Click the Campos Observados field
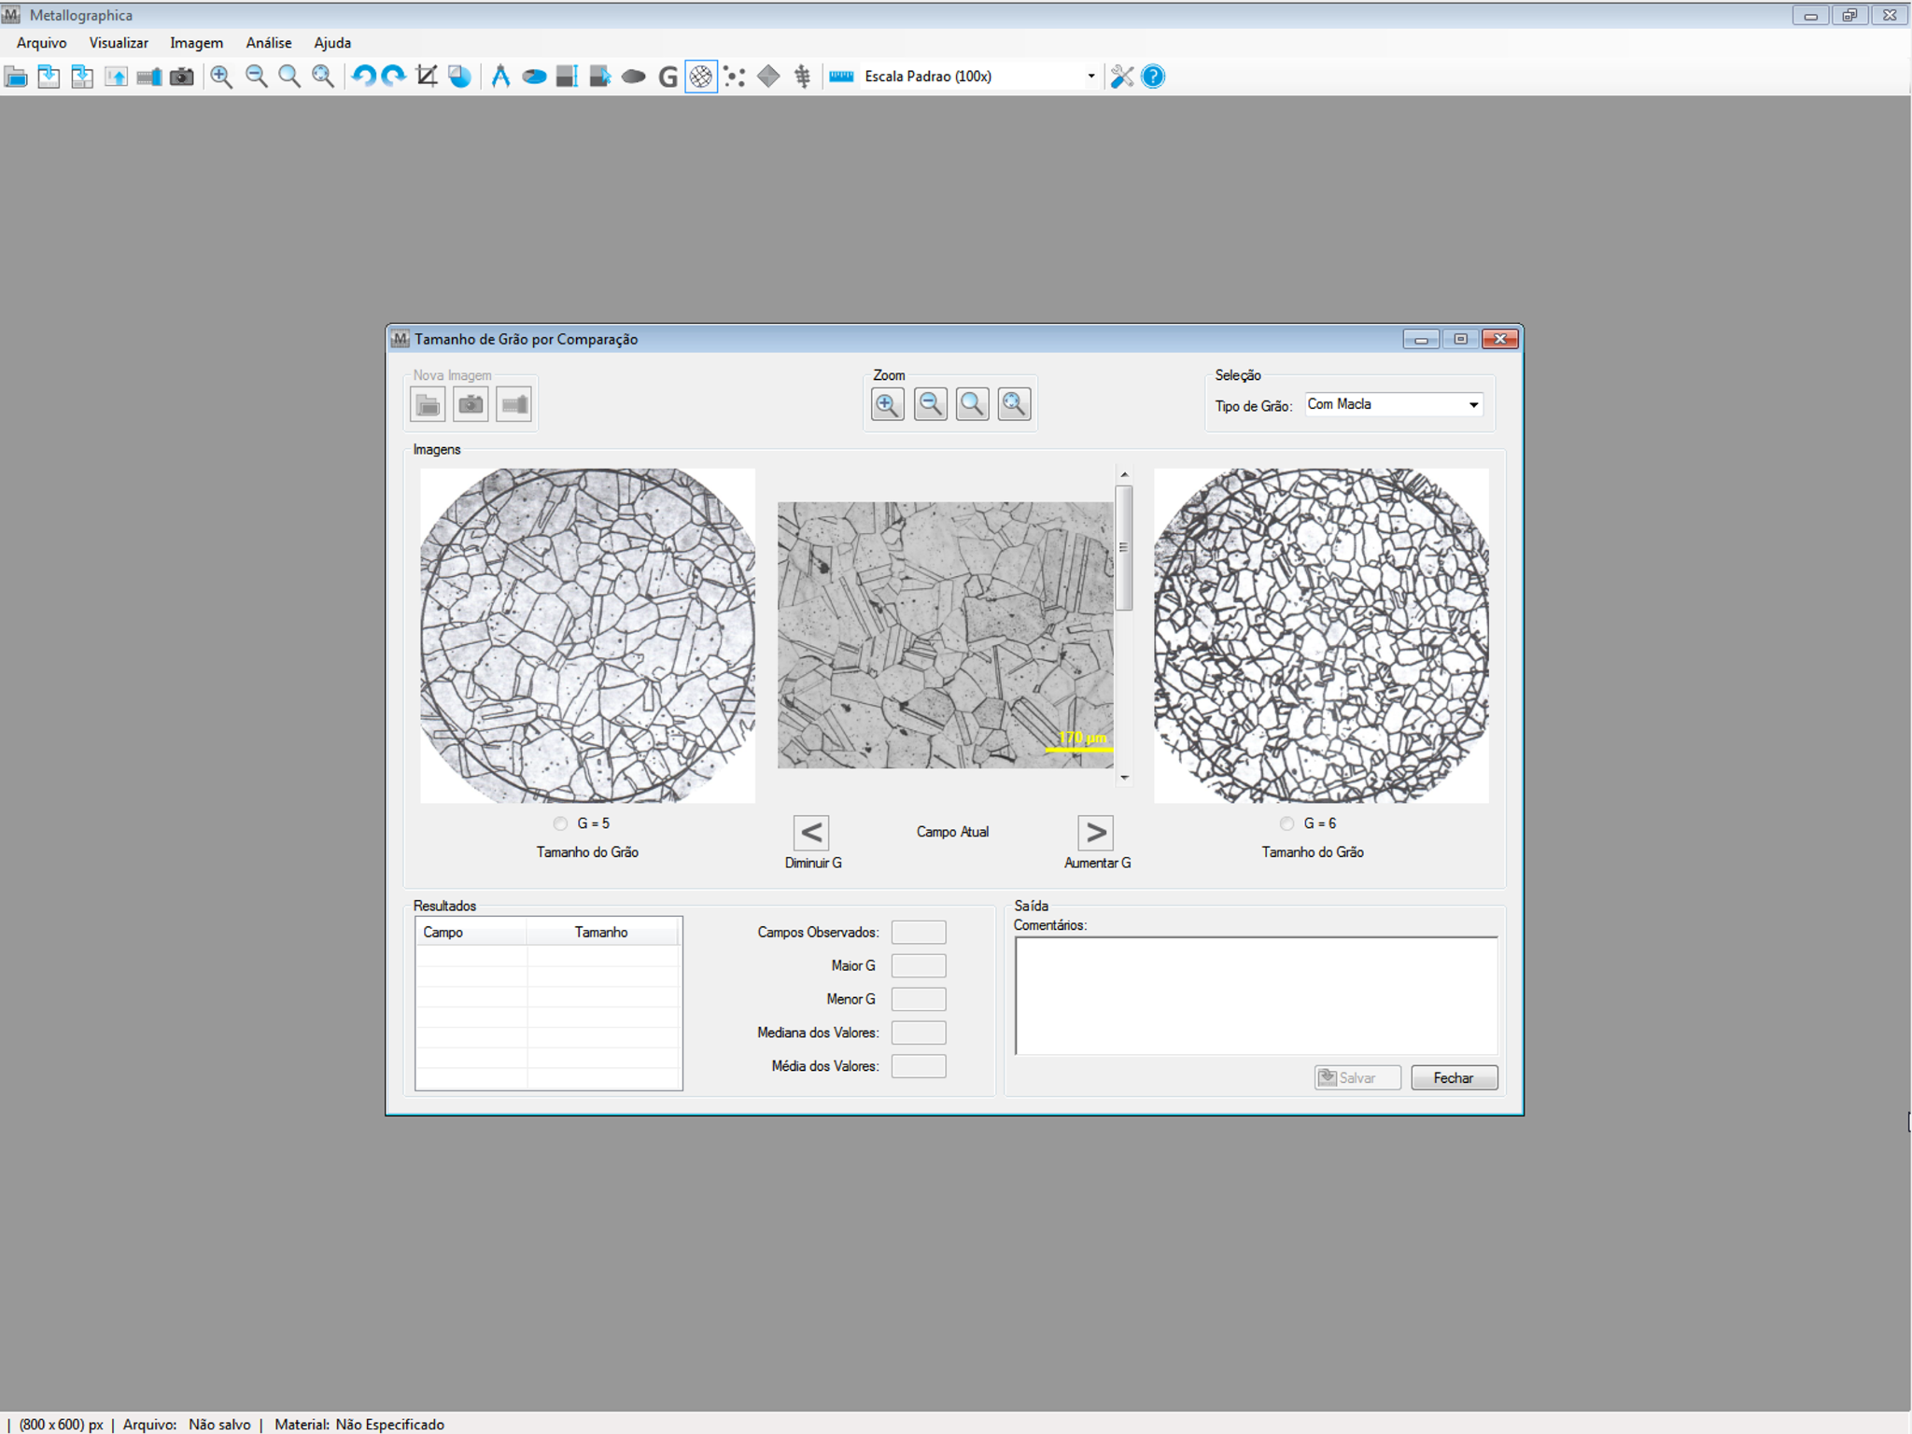Image resolution: width=1912 pixels, height=1434 pixels. coord(919,932)
